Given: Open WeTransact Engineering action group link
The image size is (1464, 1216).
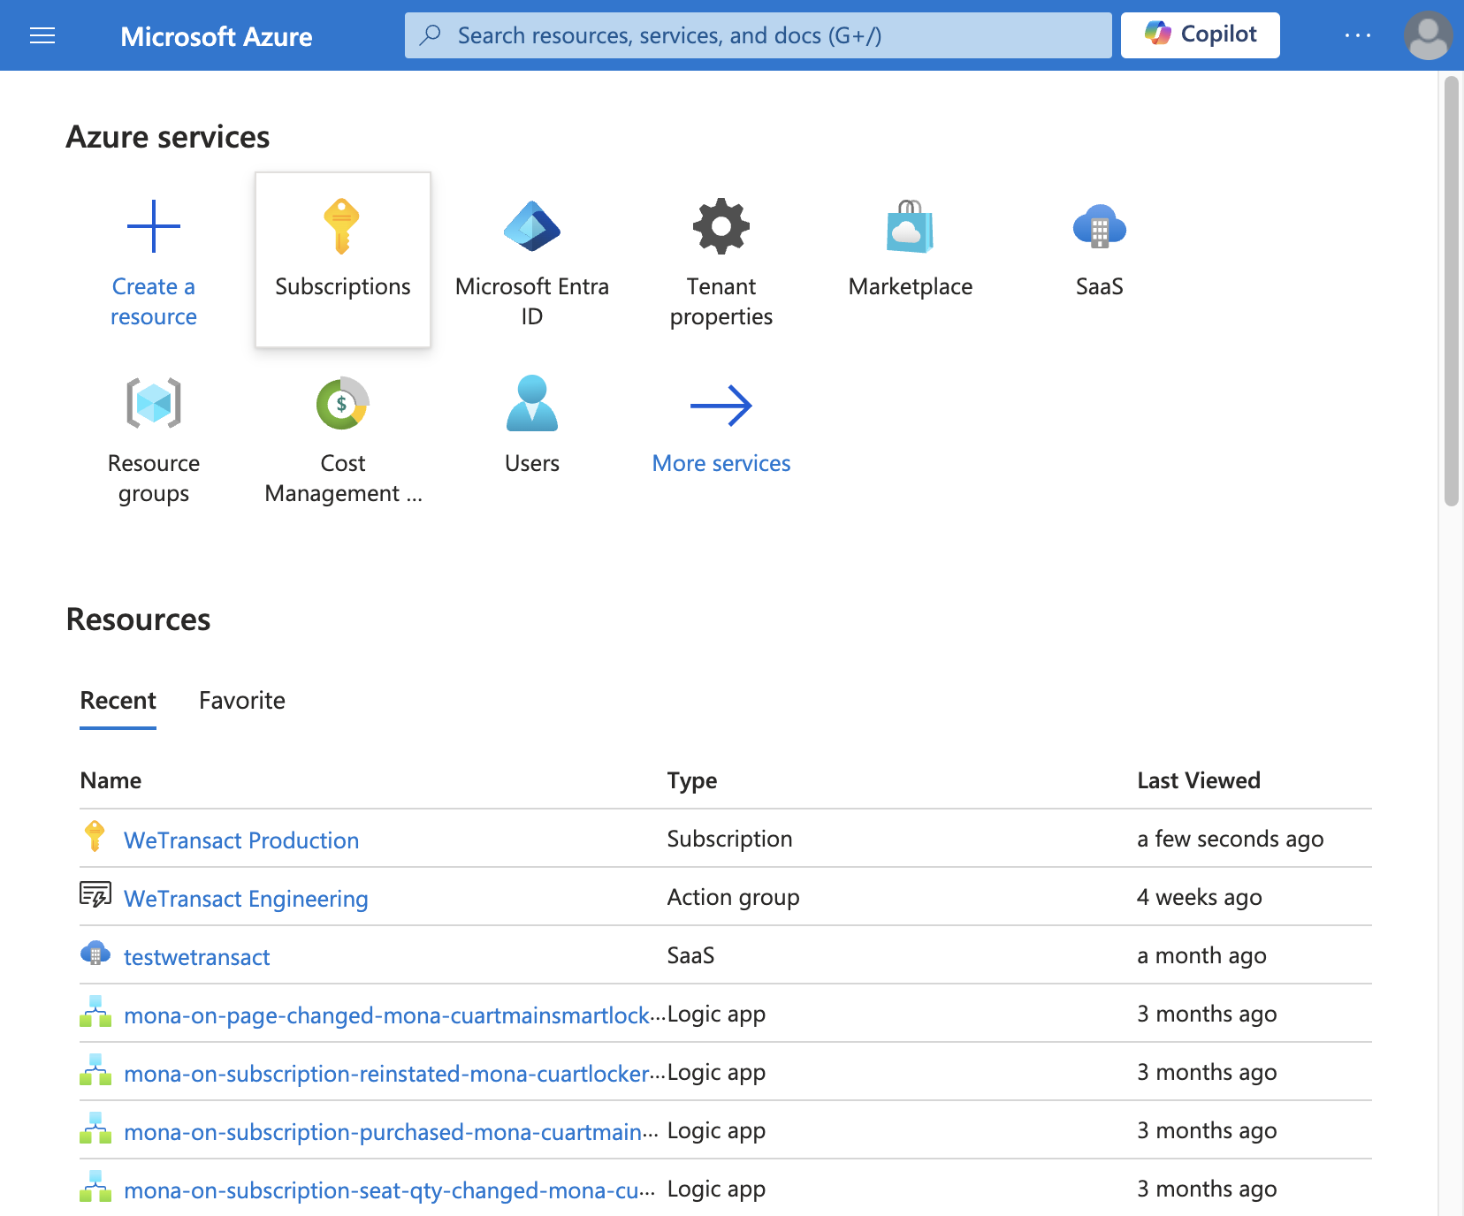Looking at the screenshot, I should 246,899.
